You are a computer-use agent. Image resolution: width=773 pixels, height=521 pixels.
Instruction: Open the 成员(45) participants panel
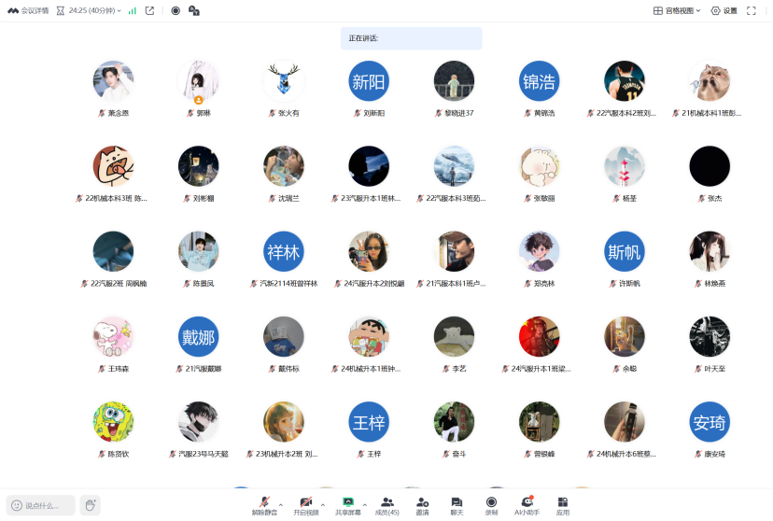click(x=386, y=505)
